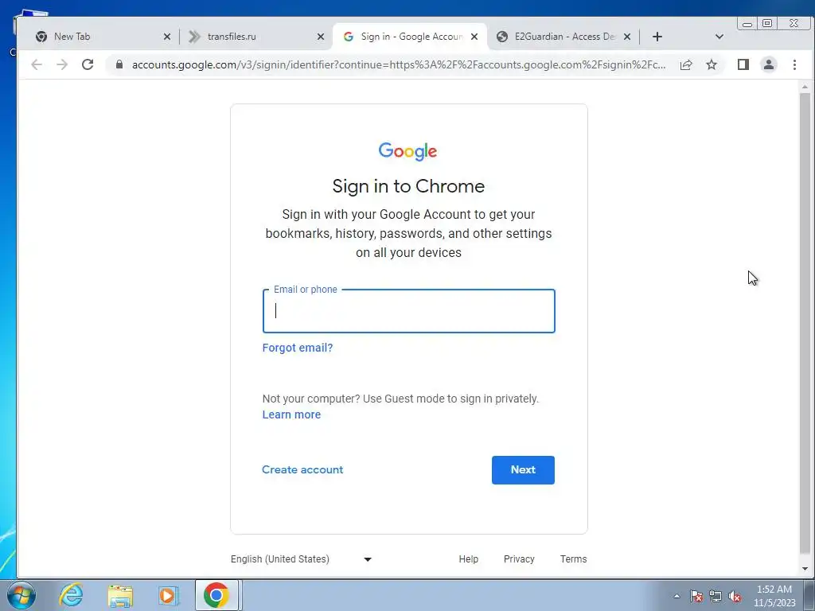This screenshot has height=611, width=815.
Task: Open the Windows Start button
Action: pos(21,595)
